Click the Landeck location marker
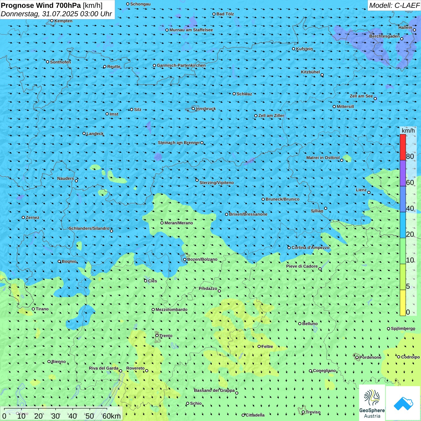 click(x=84, y=134)
